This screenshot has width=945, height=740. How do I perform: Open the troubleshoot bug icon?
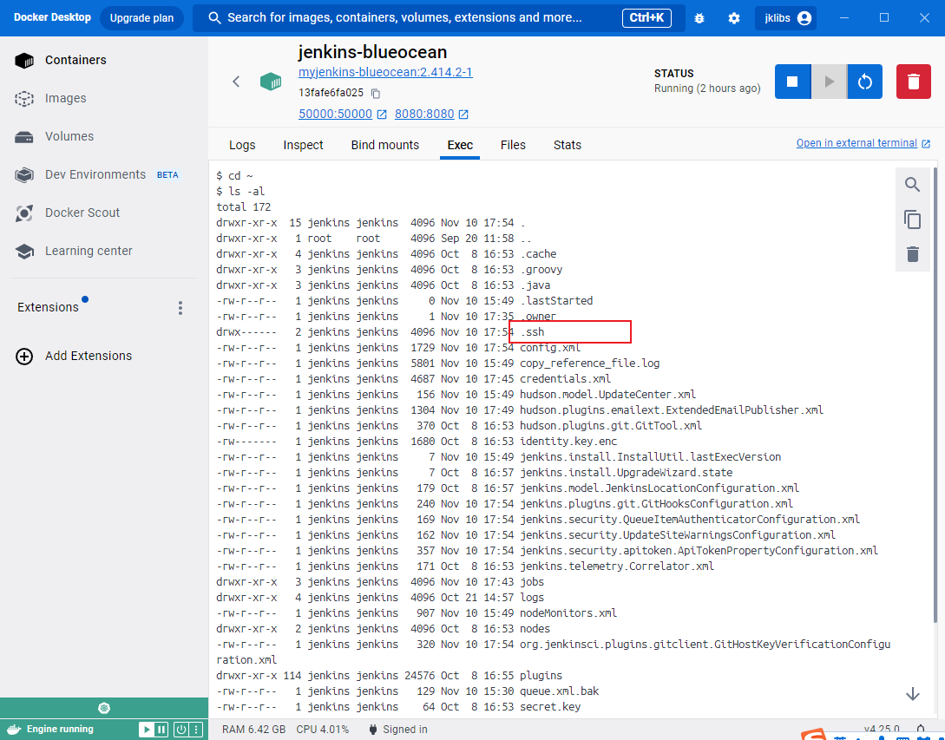pyautogui.click(x=699, y=18)
